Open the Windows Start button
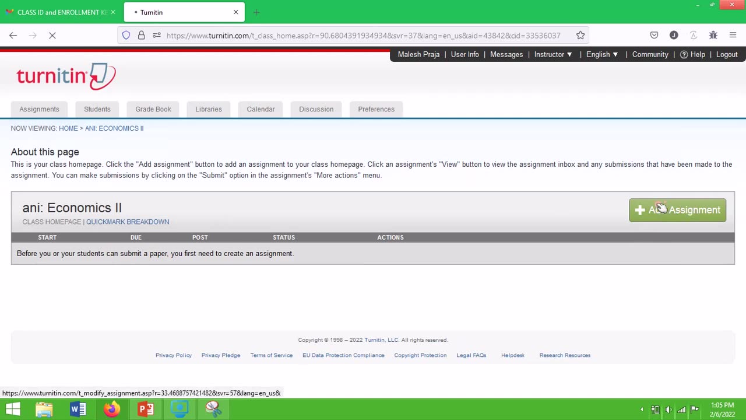 pyautogui.click(x=13, y=409)
